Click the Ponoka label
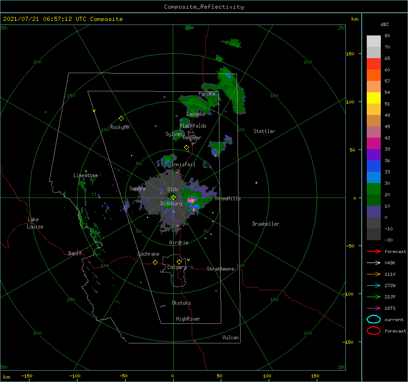The image size is (408, 382). (x=207, y=94)
